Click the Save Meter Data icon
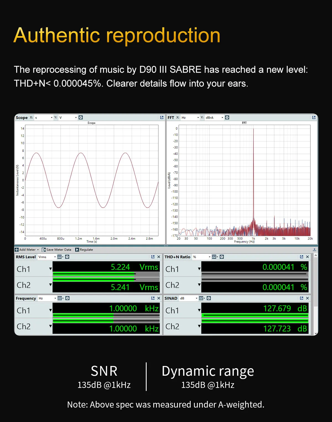 43,250
